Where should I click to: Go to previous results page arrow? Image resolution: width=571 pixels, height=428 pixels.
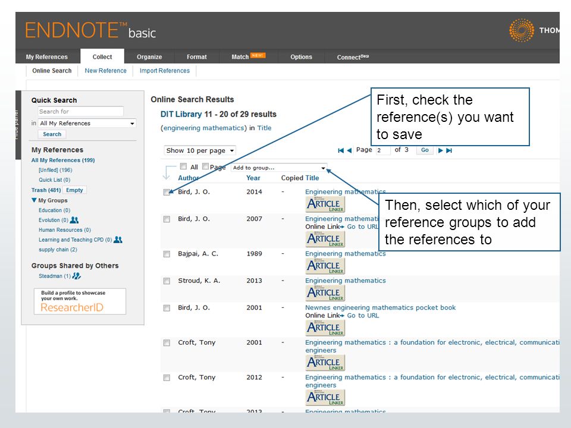tap(349, 150)
